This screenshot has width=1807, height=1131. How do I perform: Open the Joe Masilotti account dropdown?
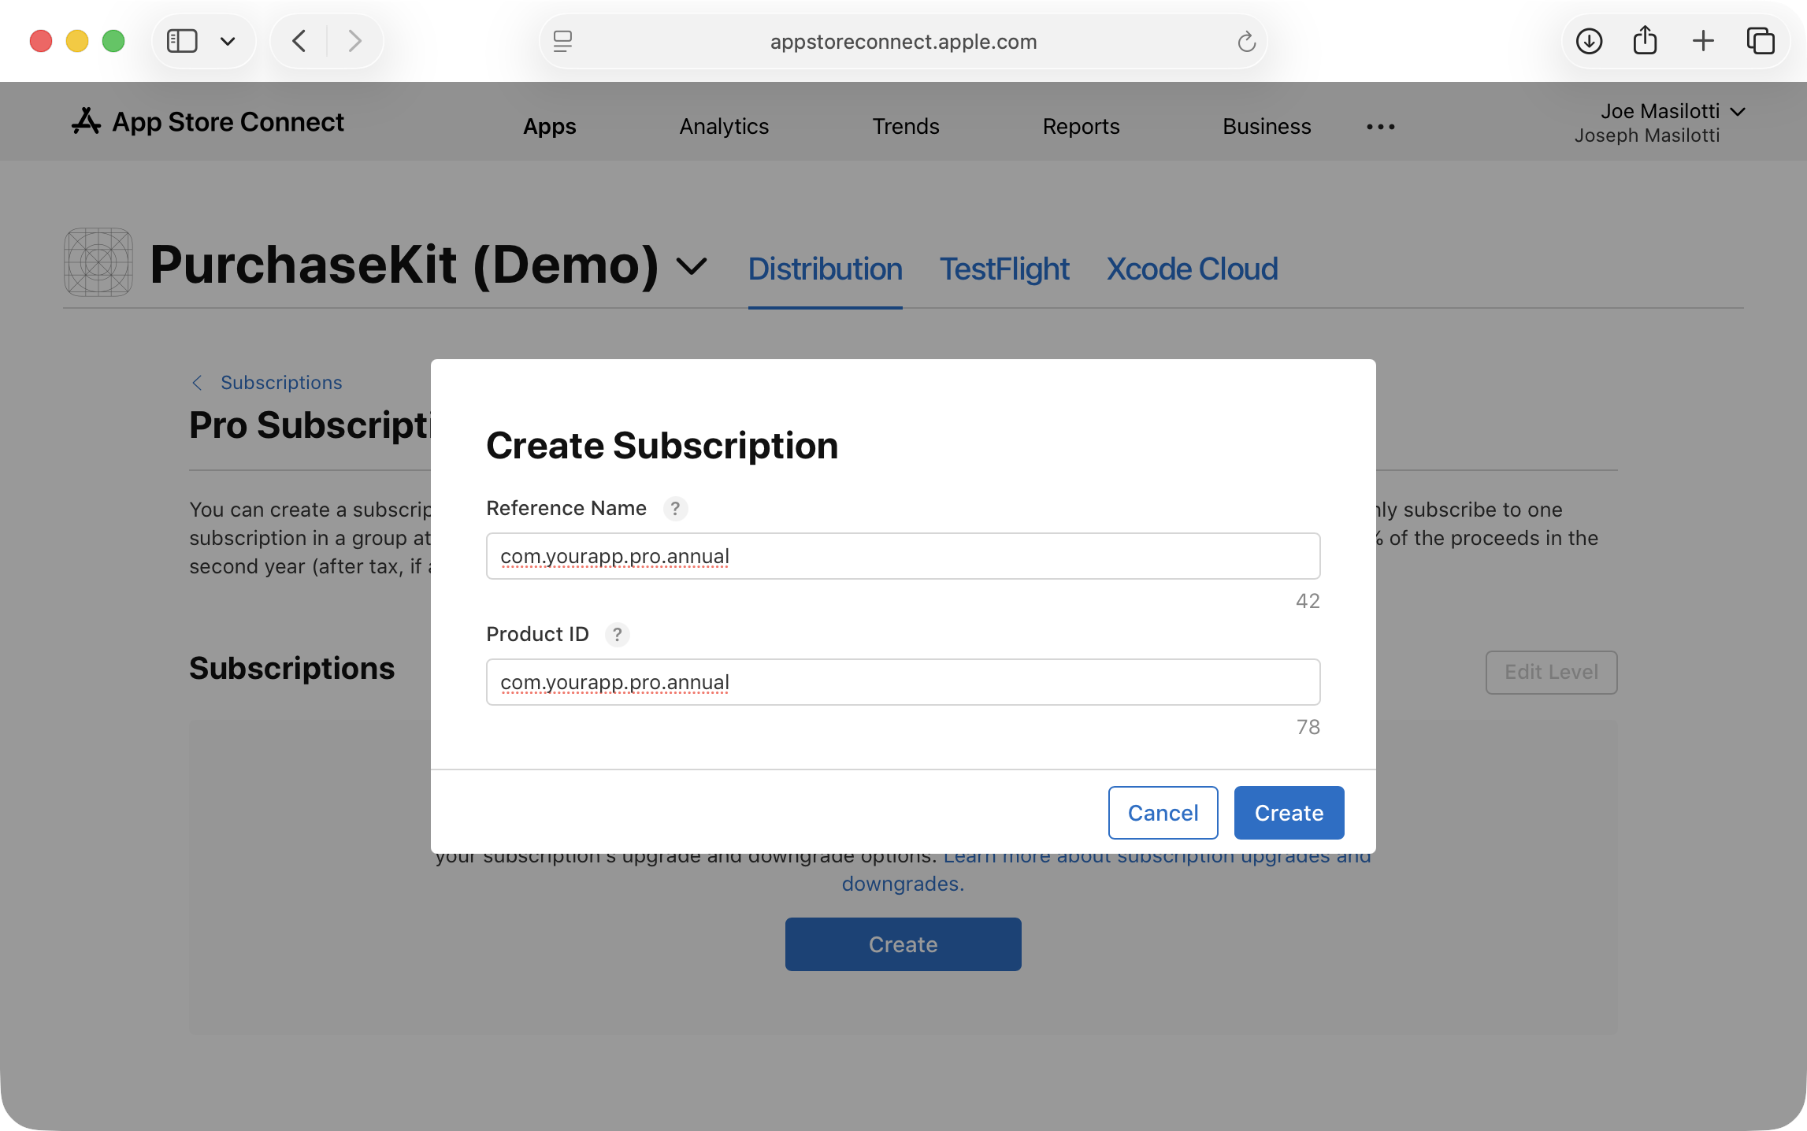pos(1673,111)
